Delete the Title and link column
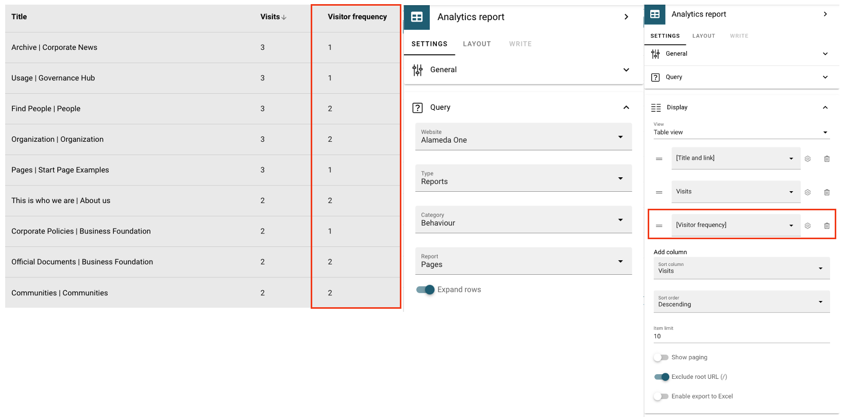 827,159
